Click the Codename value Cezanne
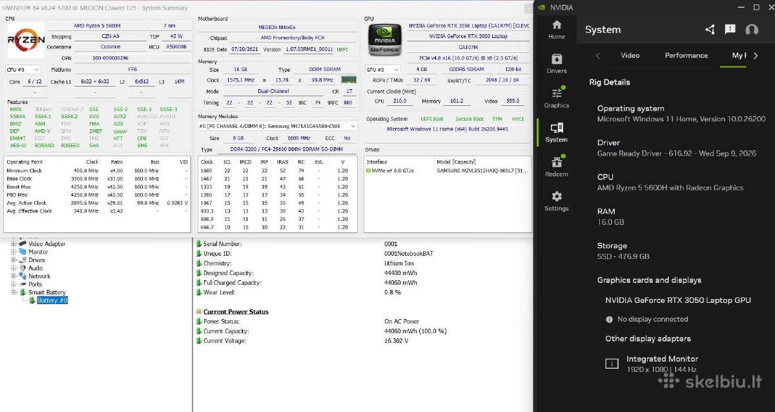775x412 pixels. [110, 47]
